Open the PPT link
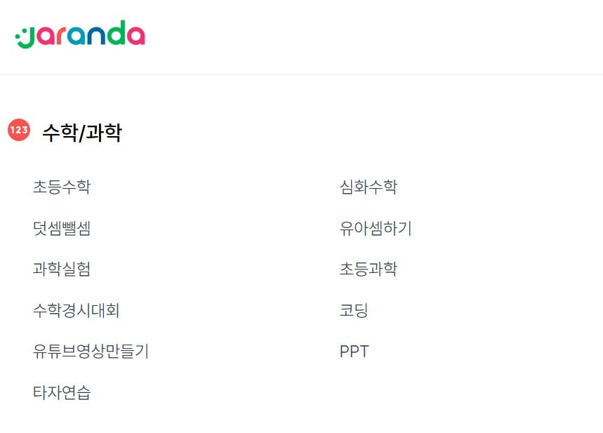This screenshot has height=433, width=603. click(354, 352)
